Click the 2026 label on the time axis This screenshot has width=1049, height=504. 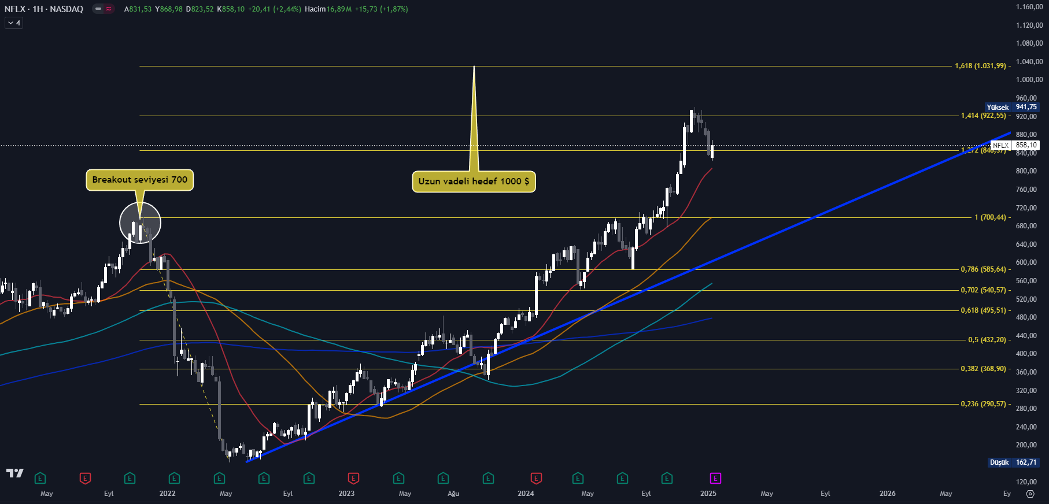coord(887,494)
